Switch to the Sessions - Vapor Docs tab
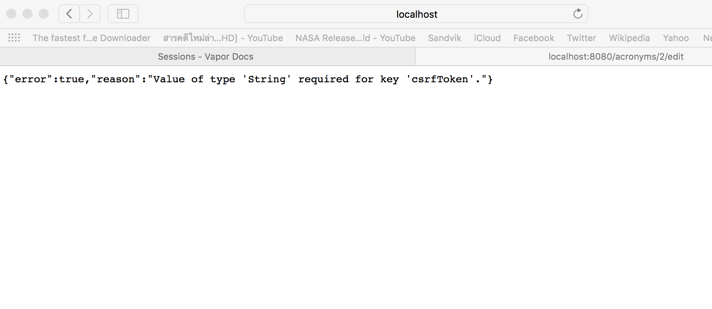The width and height of the screenshot is (712, 309). coord(205,56)
